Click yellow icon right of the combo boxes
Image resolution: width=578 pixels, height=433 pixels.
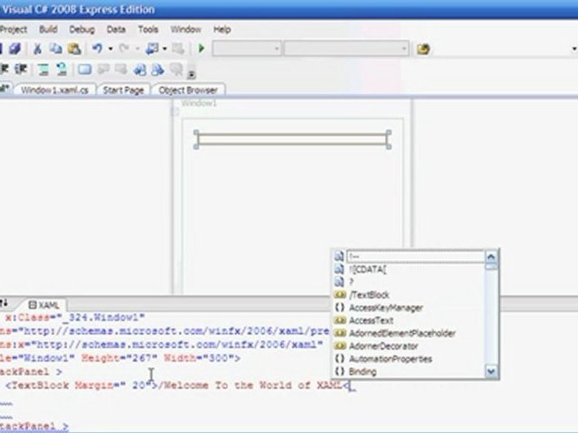423,49
